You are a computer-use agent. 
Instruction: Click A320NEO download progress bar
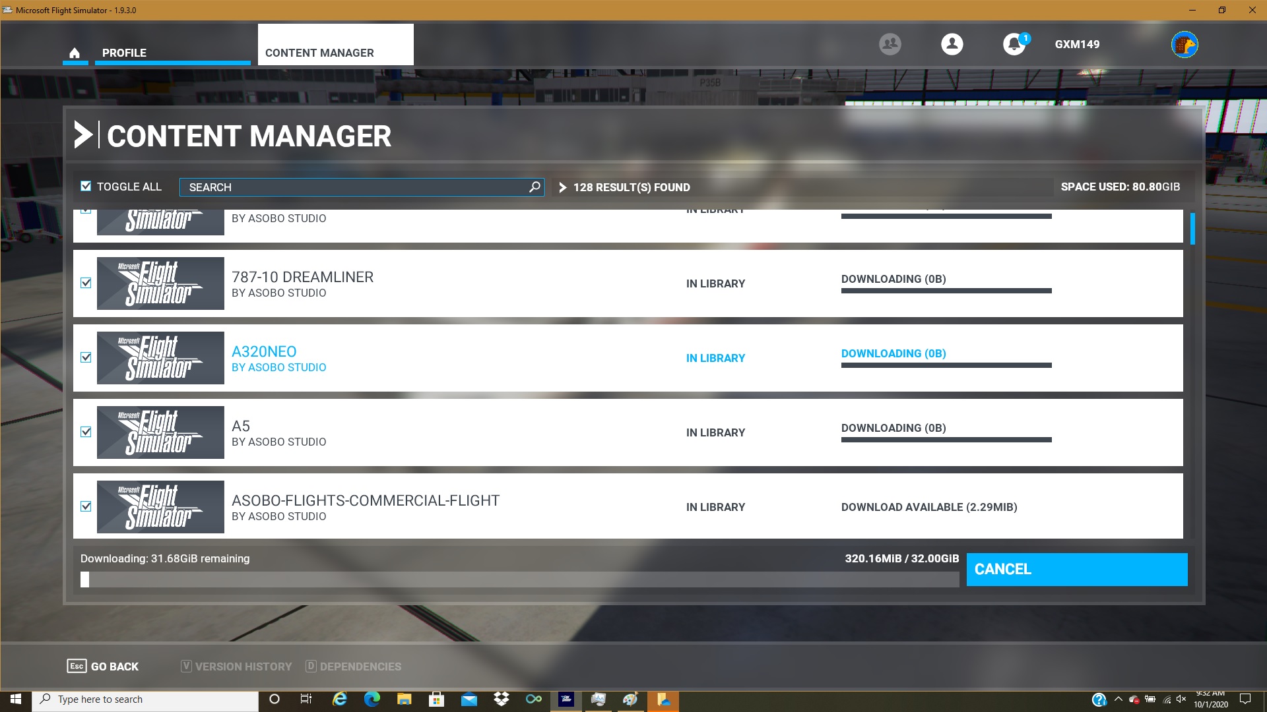click(x=946, y=365)
